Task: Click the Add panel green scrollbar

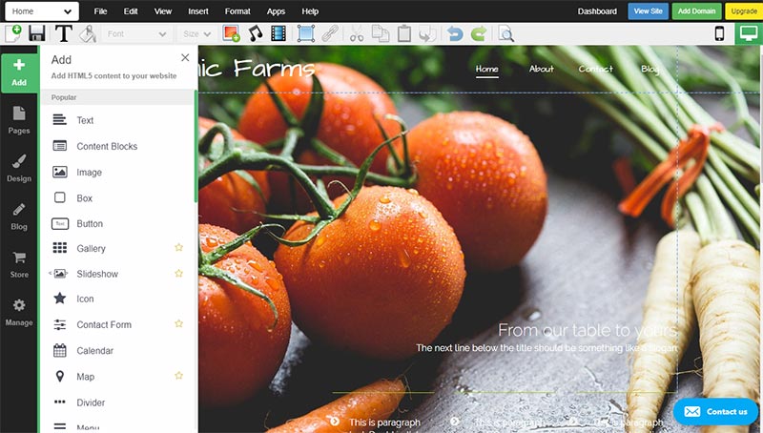Action: coord(196,146)
